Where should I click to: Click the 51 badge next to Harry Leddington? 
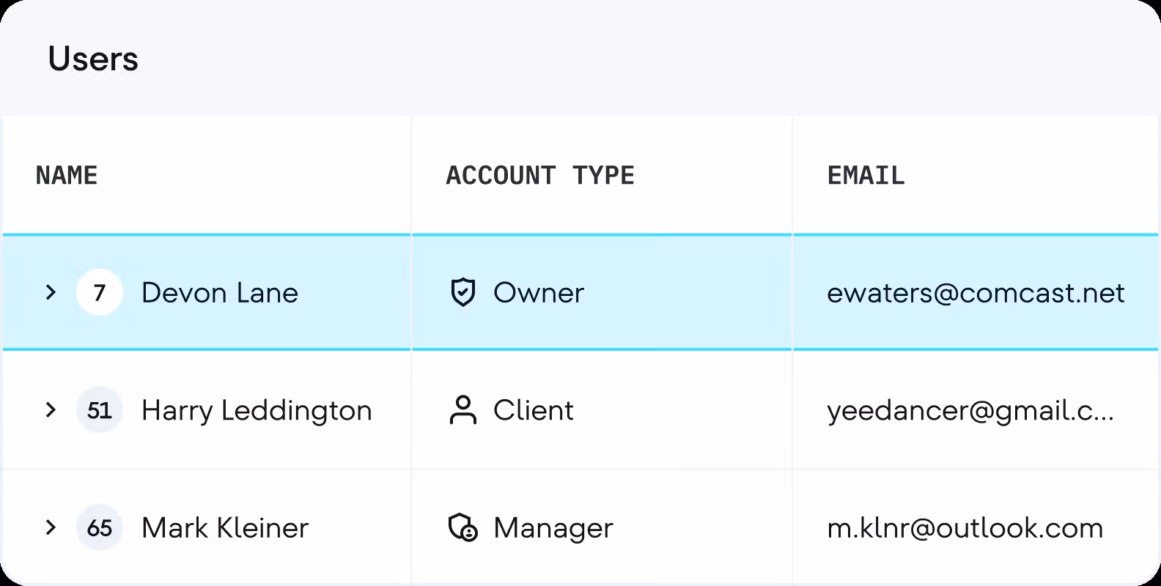(99, 410)
